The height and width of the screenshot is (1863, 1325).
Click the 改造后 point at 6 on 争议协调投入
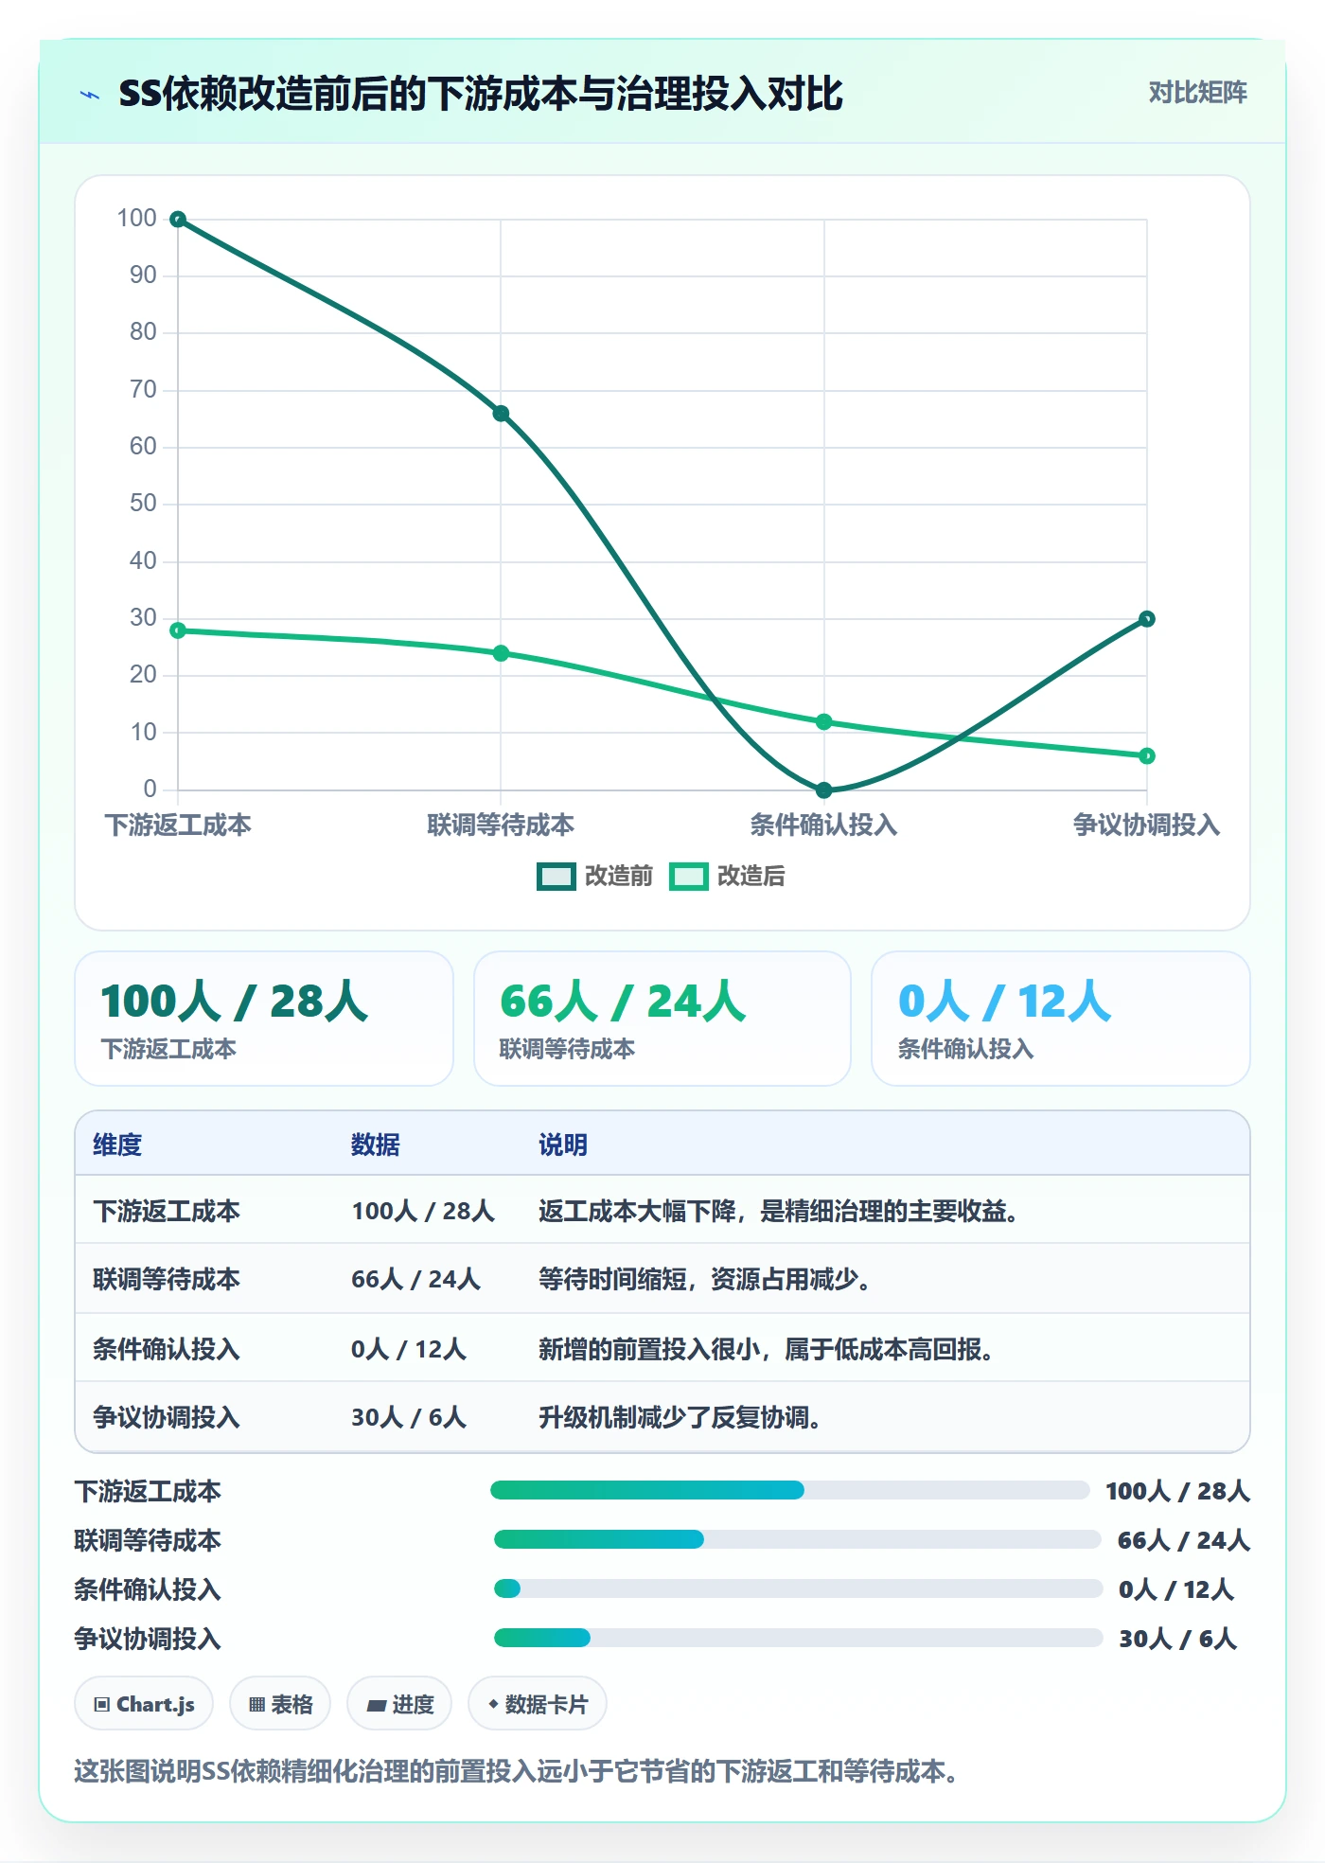click(1147, 755)
